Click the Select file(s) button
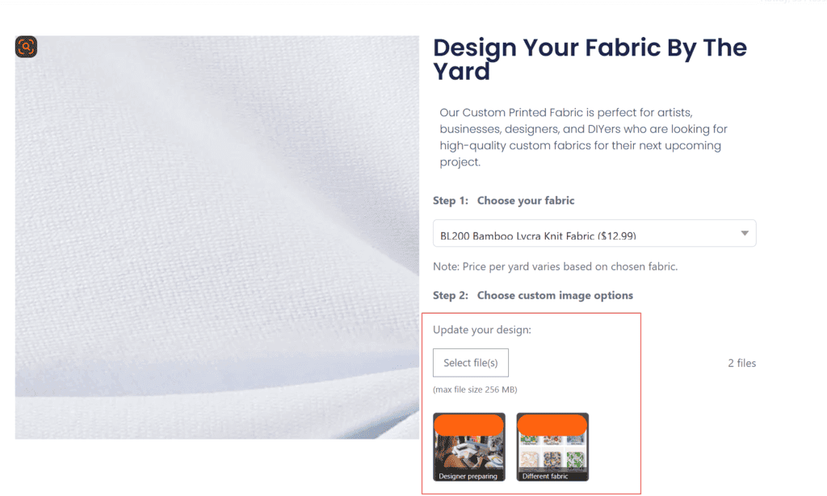 pyautogui.click(x=471, y=363)
